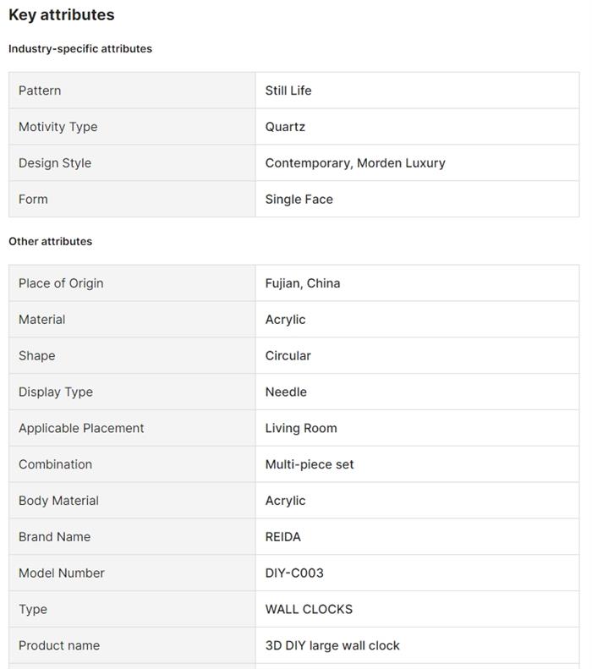Click the WALL CLOCKS type value
592x669 pixels.
pyautogui.click(x=309, y=610)
